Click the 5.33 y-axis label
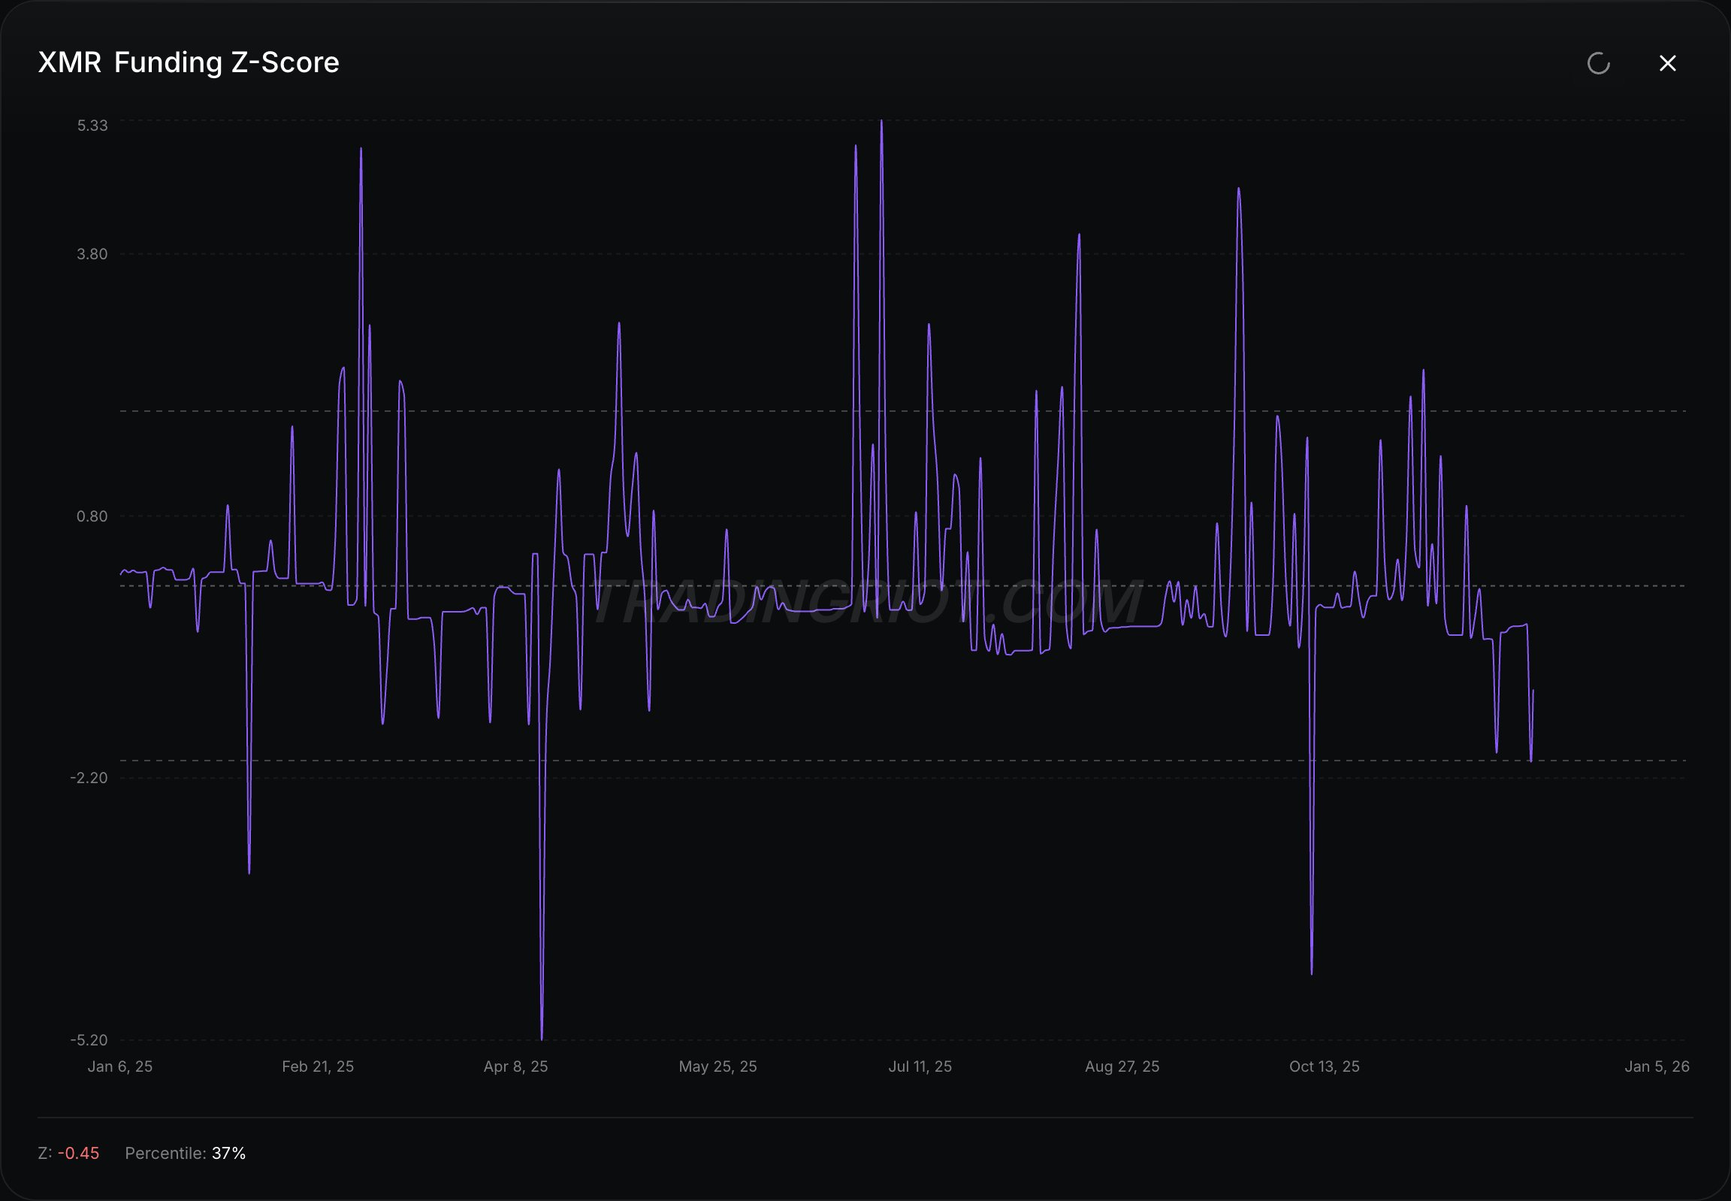Image resolution: width=1731 pixels, height=1201 pixels. point(92,126)
